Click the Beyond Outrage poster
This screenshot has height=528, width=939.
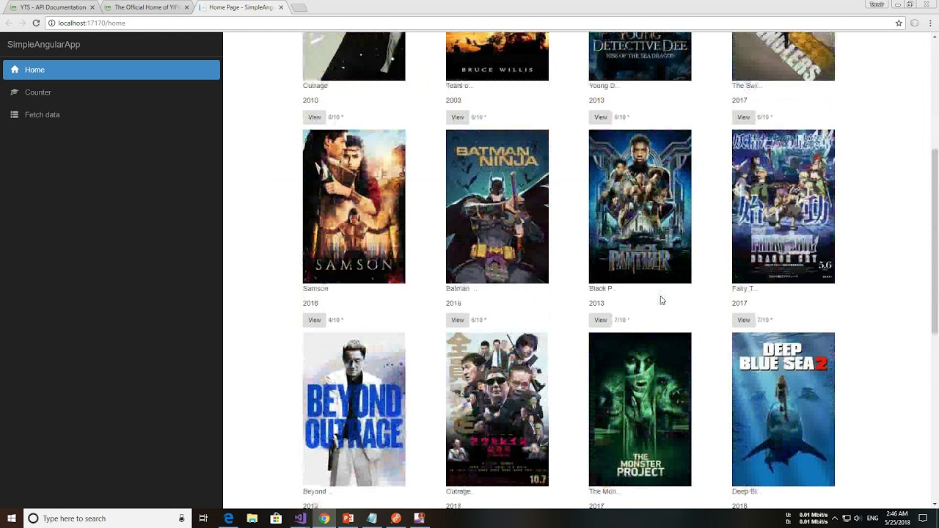coord(354,409)
